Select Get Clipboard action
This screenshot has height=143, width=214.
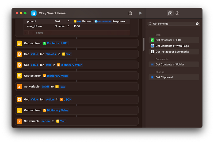(x=174, y=77)
